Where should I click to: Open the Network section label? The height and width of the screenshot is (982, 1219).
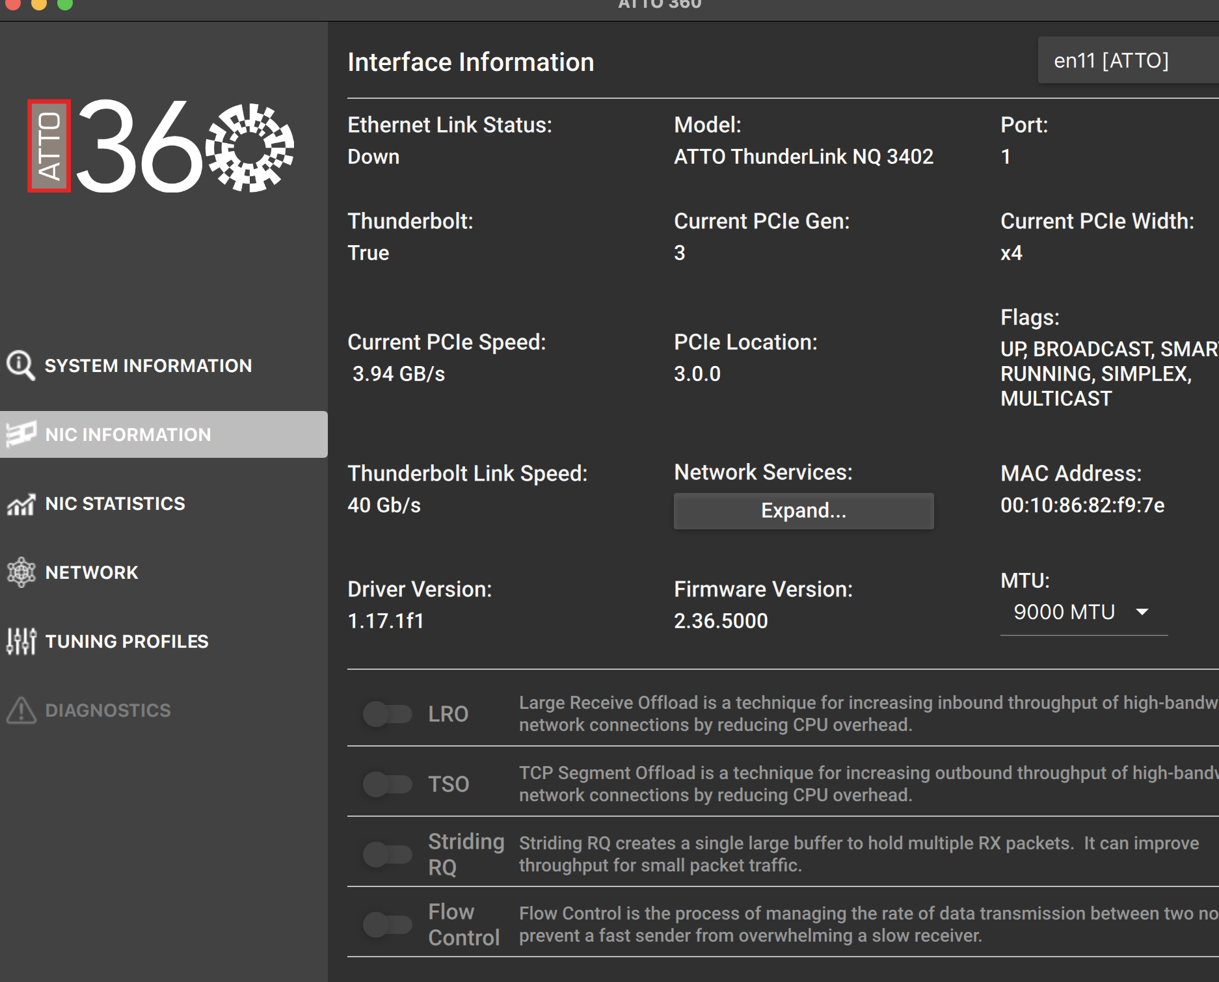coord(92,572)
